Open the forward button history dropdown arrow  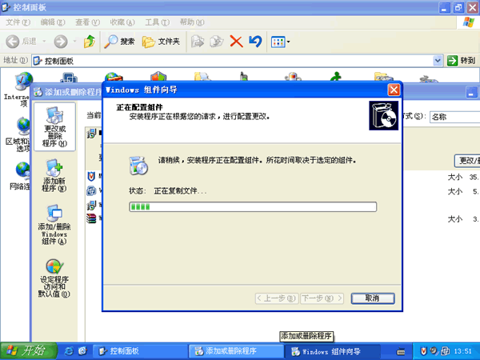click(x=74, y=41)
